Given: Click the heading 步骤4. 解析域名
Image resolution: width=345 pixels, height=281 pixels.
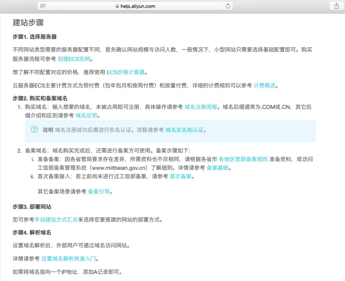Looking at the screenshot, I should pyautogui.click(x=32, y=233).
